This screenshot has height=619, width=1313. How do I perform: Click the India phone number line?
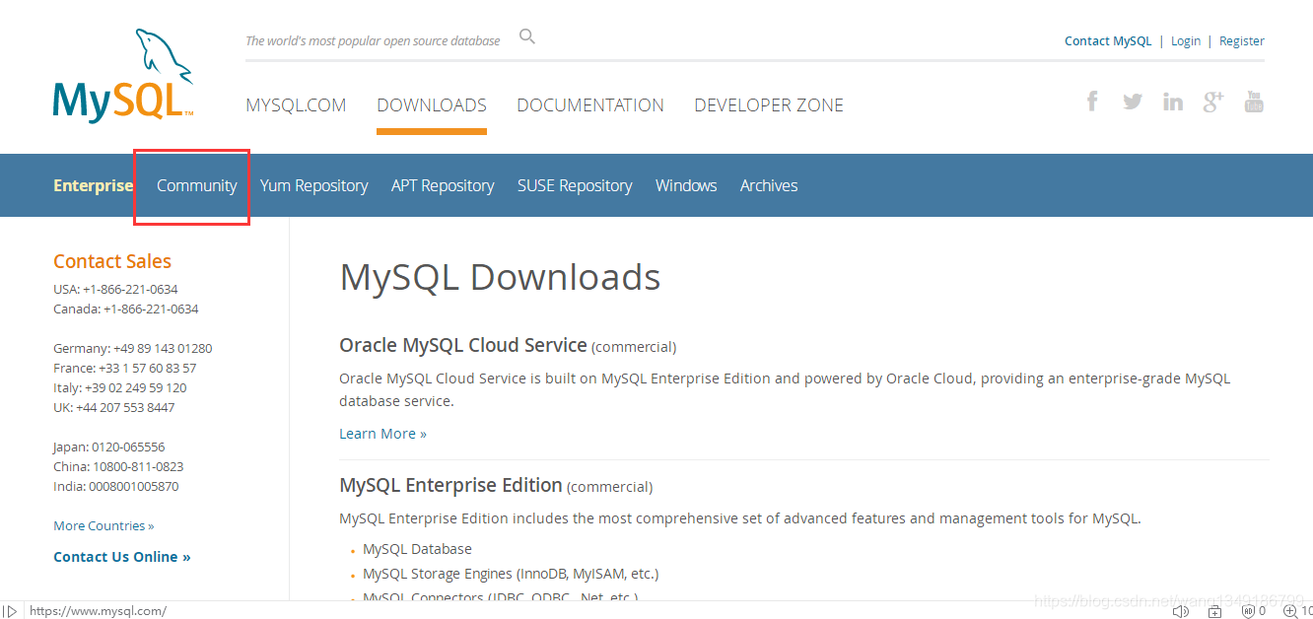pyautogui.click(x=116, y=486)
